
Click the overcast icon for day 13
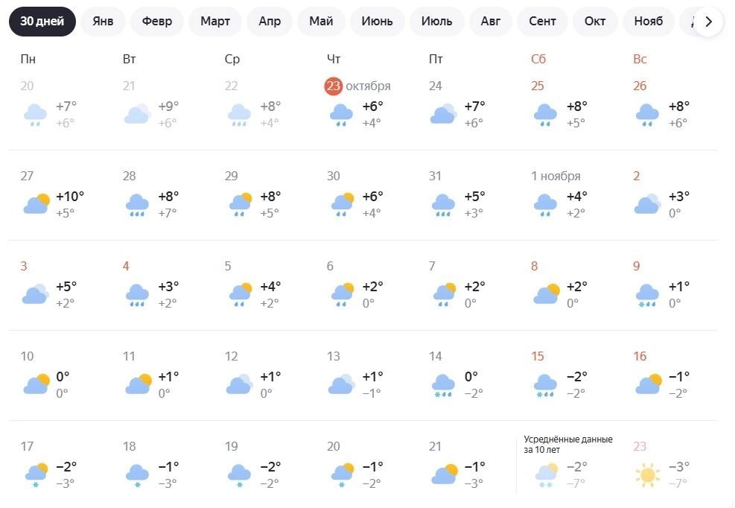[341, 384]
